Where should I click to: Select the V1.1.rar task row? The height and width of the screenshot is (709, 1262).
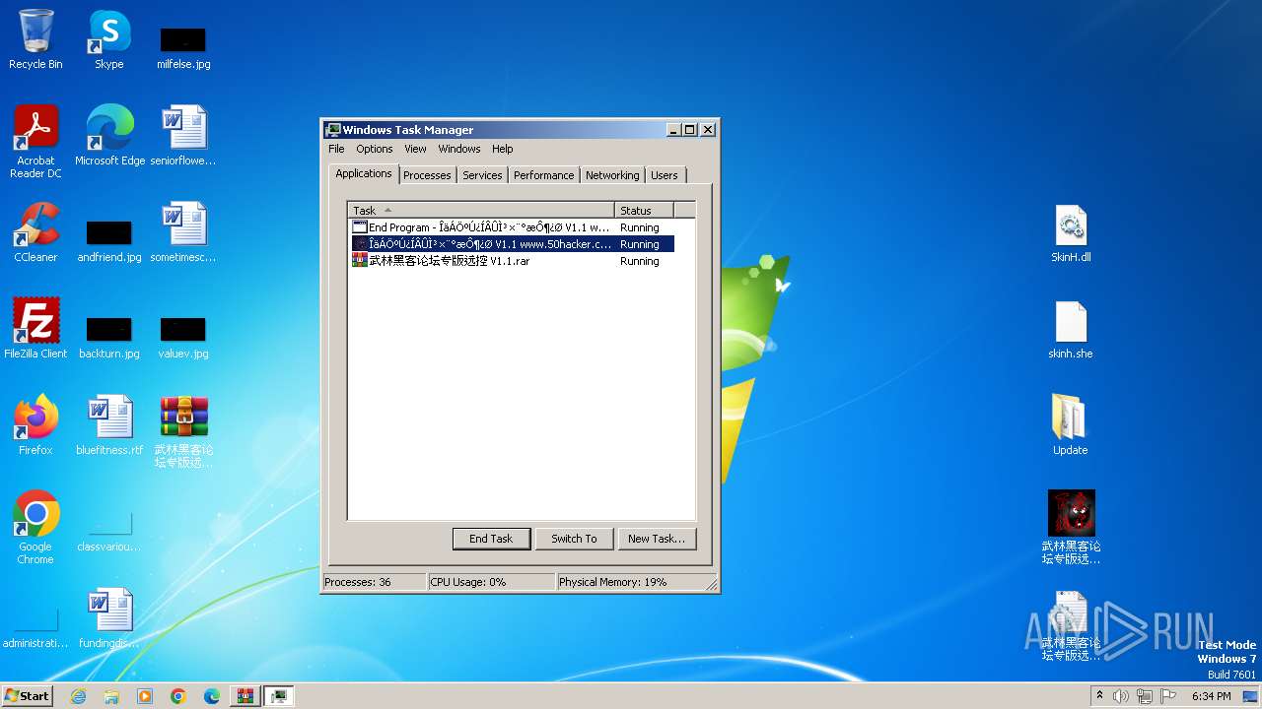tap(513, 261)
